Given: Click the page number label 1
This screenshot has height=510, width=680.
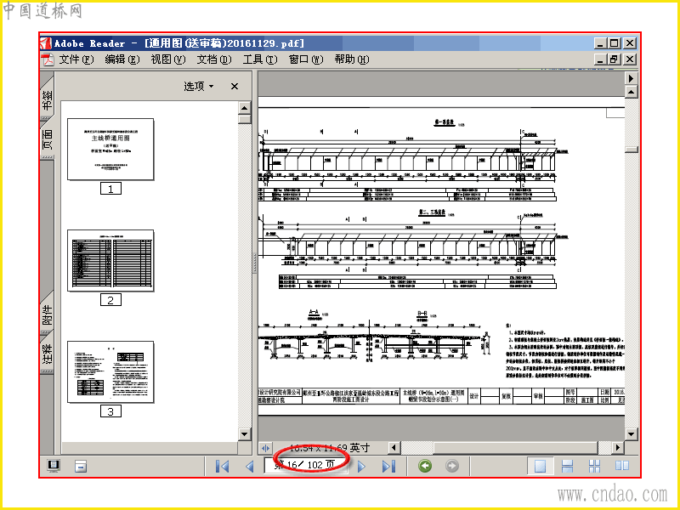Looking at the screenshot, I should click(x=110, y=189).
